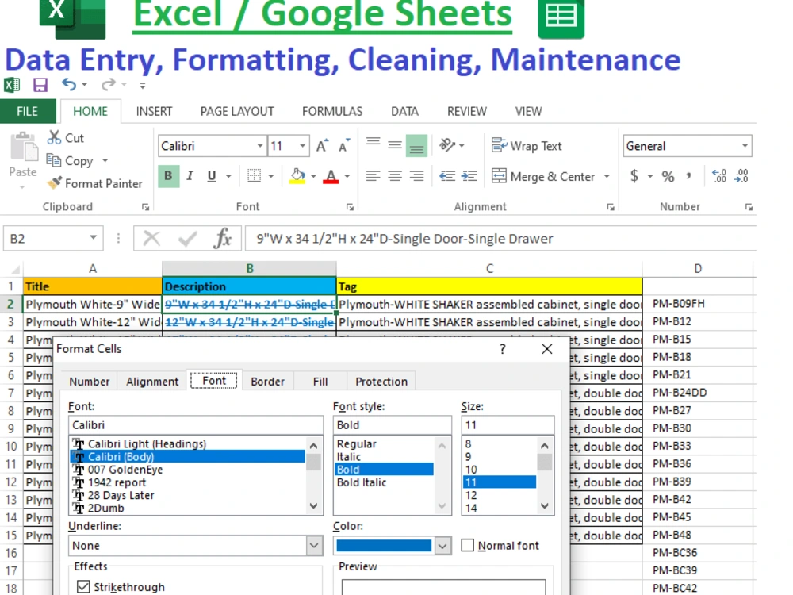This screenshot has width=793, height=595.
Task: Decrease font size with small A icon
Action: 344,146
